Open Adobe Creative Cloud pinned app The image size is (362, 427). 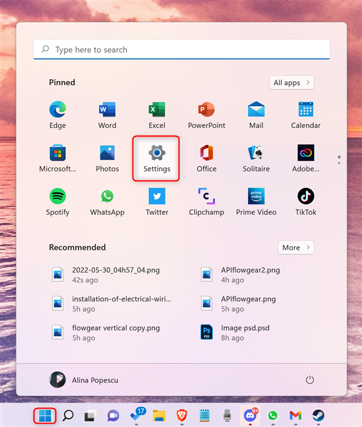pos(305,158)
